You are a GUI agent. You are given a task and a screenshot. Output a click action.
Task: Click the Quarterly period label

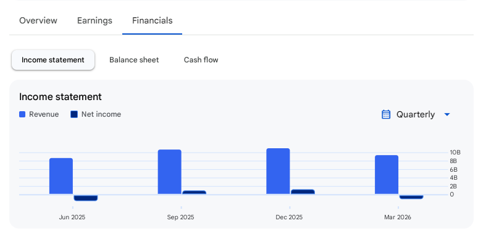(x=416, y=114)
